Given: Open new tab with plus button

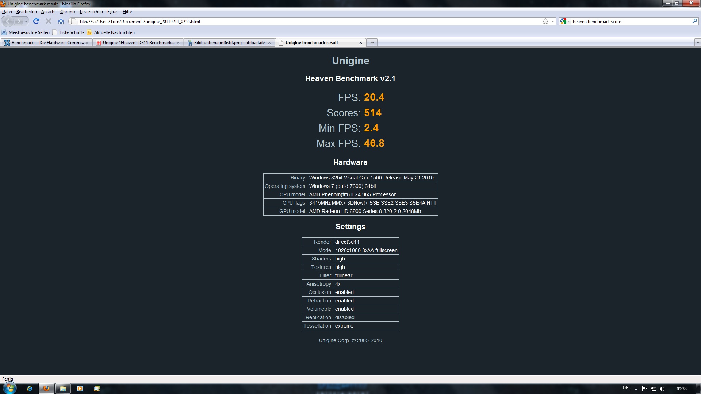Looking at the screenshot, I should 372,43.
